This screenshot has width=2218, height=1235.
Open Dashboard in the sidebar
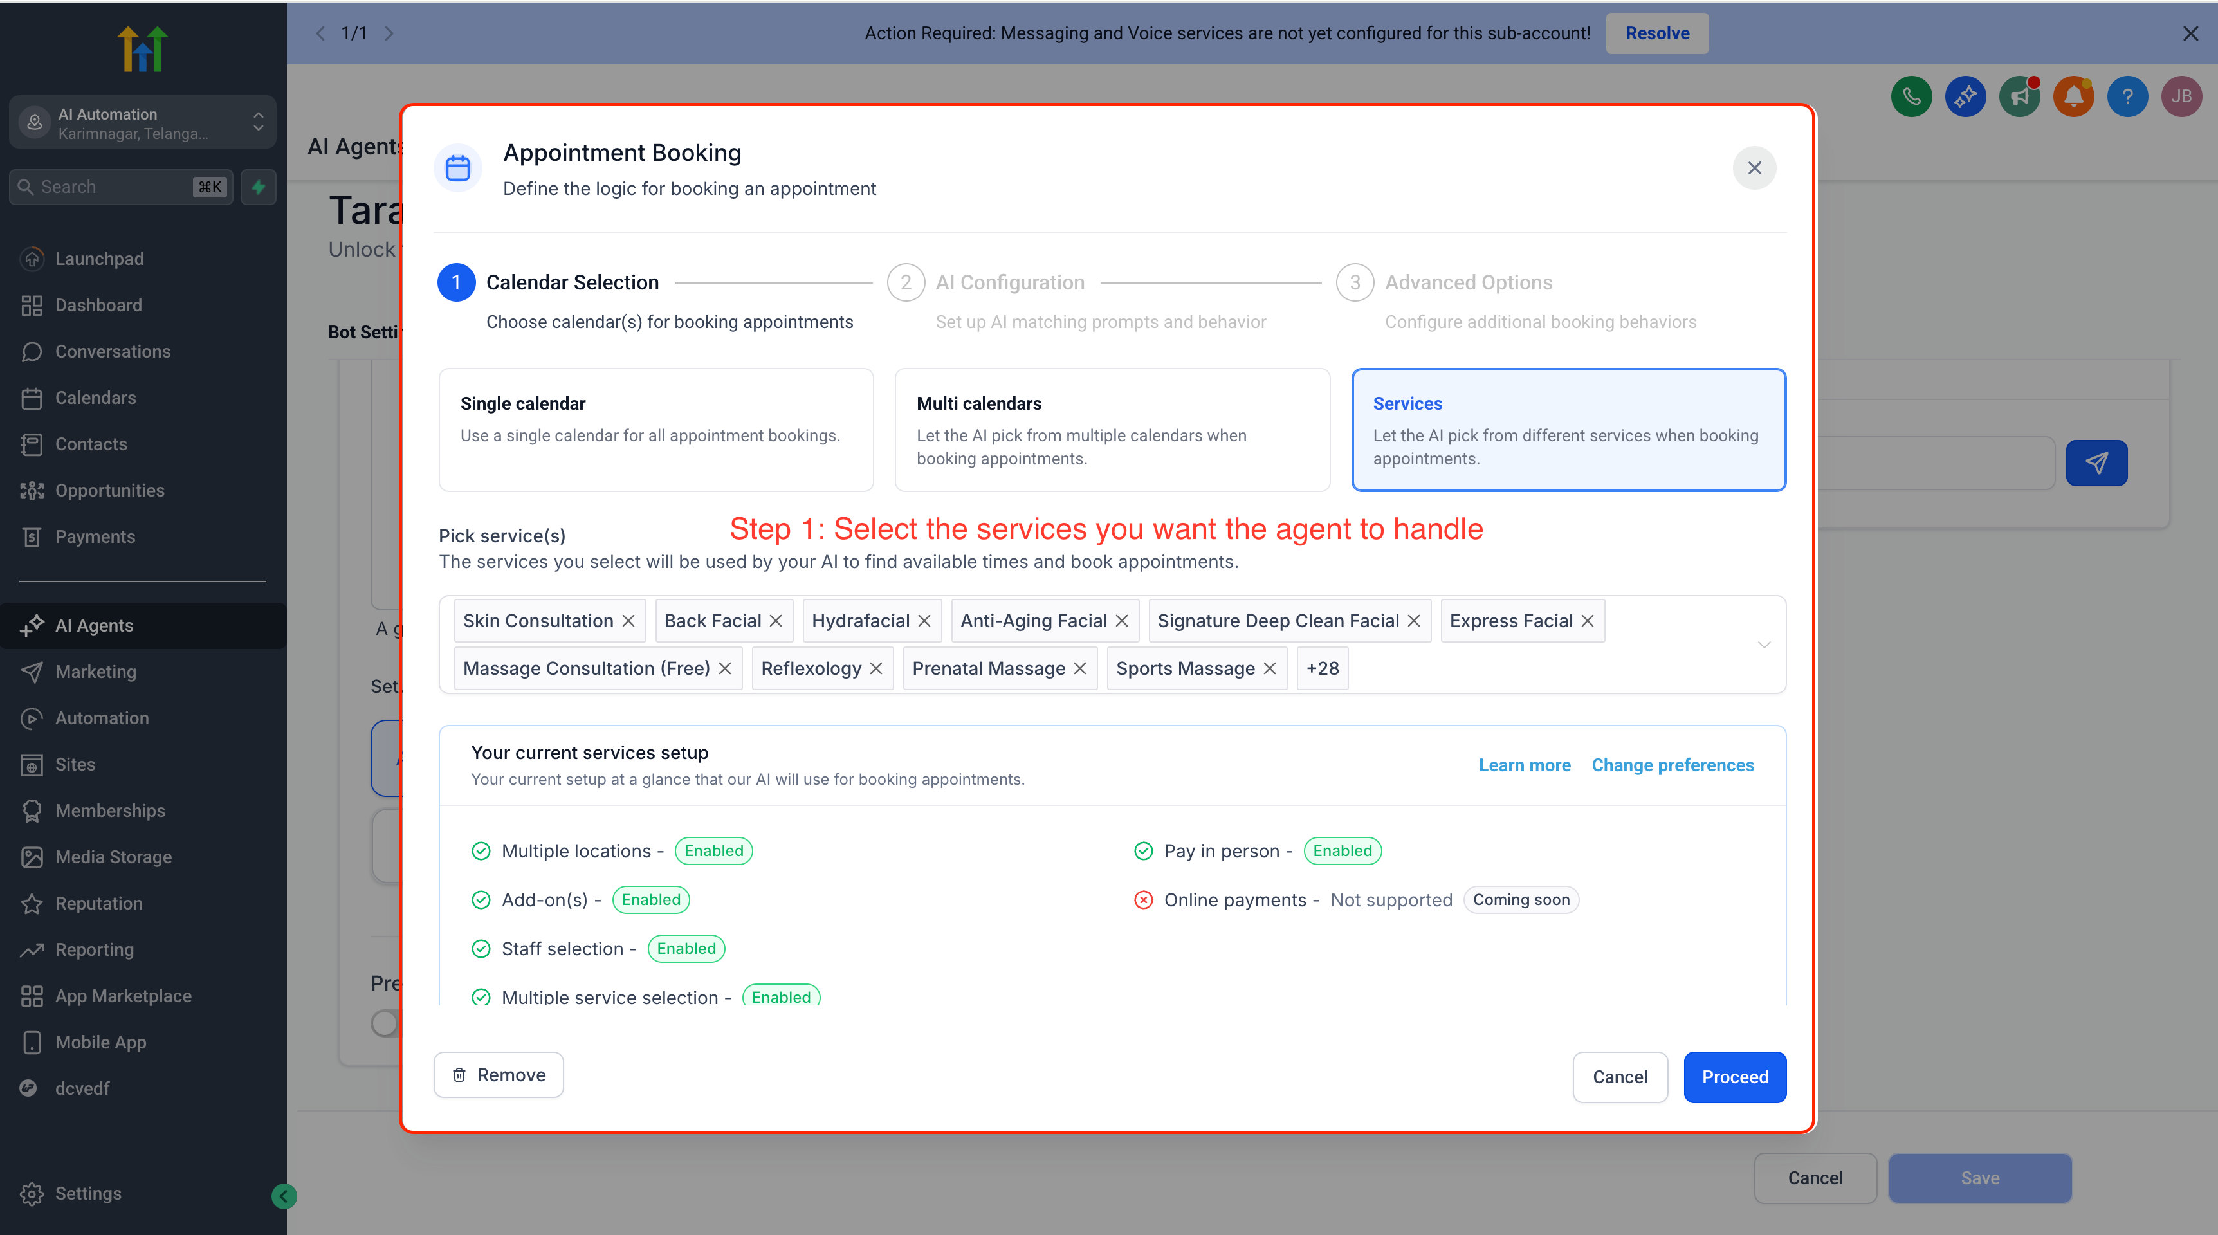143,305
